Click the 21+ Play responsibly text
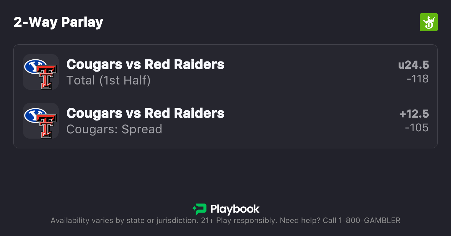 click(243, 220)
